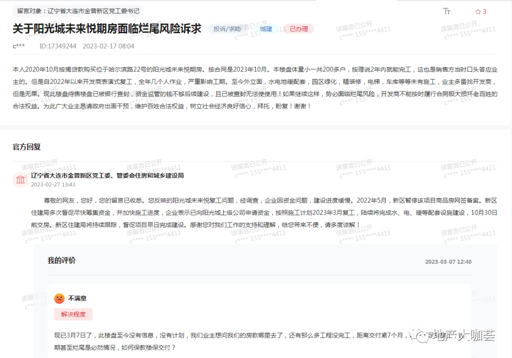Click the 解决程度 label tag

point(73,314)
